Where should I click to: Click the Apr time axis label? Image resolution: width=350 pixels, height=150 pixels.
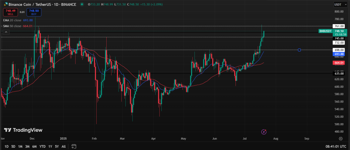click(153, 139)
